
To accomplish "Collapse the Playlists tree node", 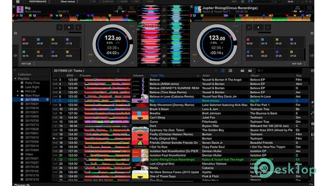I will pos(15,79).
